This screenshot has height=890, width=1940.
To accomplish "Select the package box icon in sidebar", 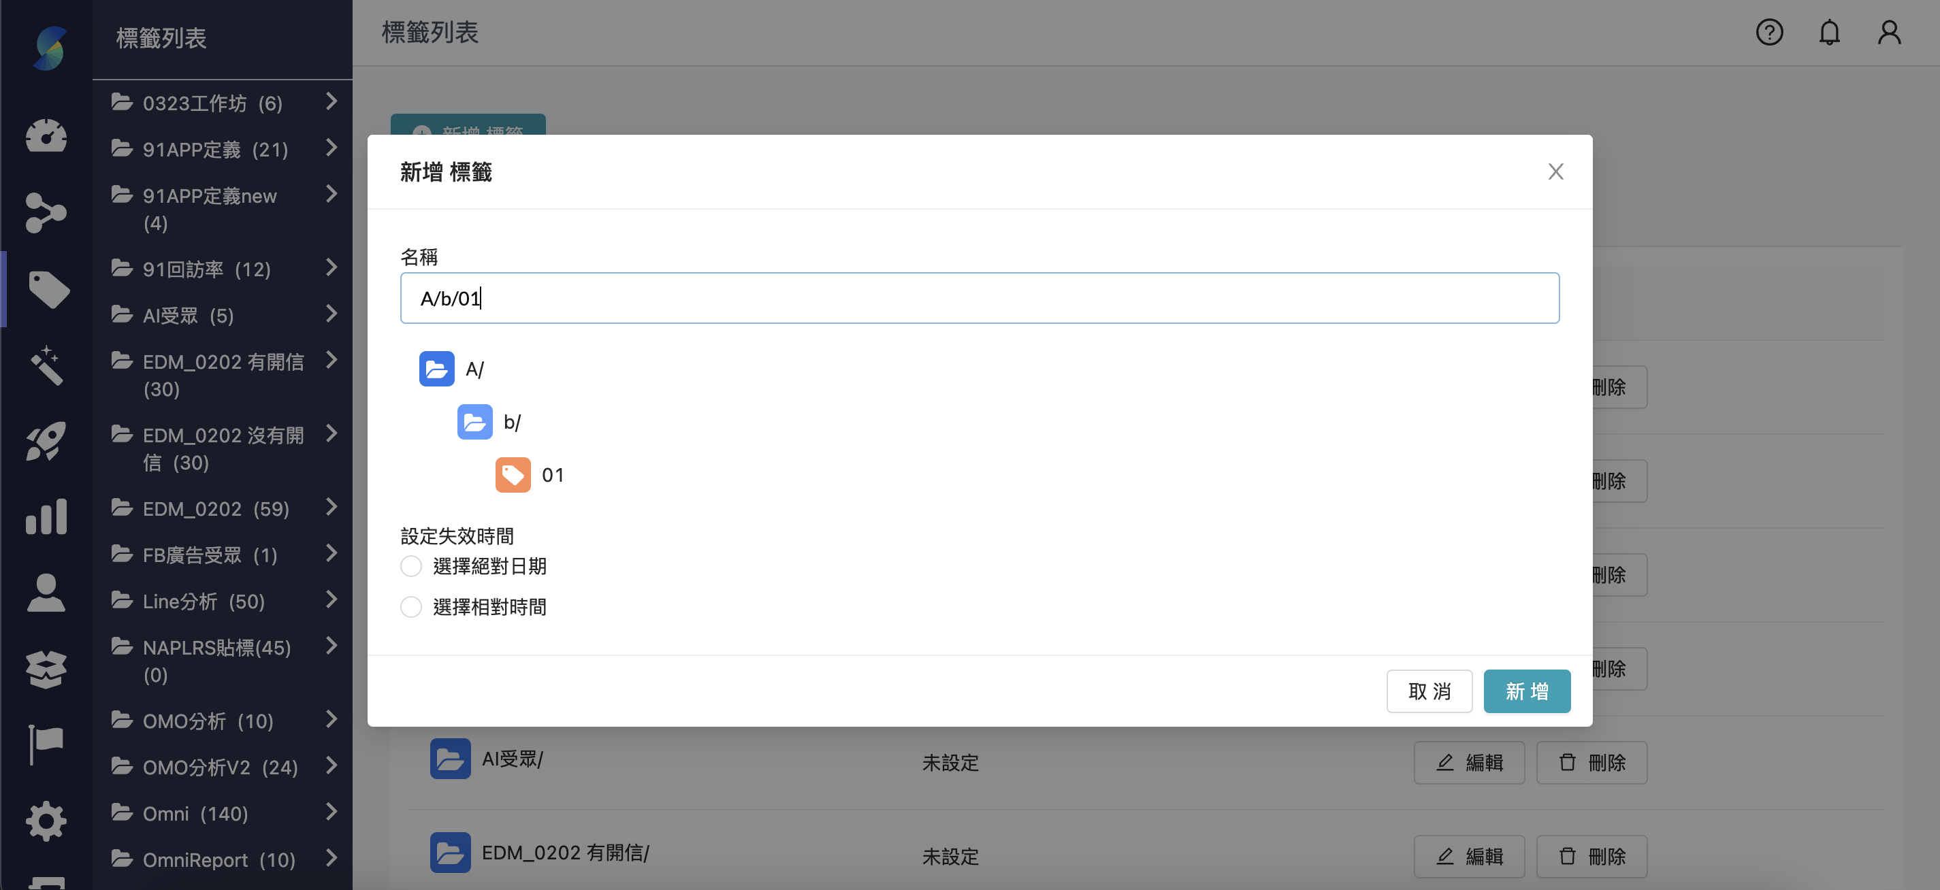I will click(46, 670).
